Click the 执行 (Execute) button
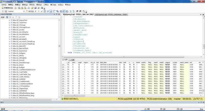205x111 pixels. (x=31, y=11)
